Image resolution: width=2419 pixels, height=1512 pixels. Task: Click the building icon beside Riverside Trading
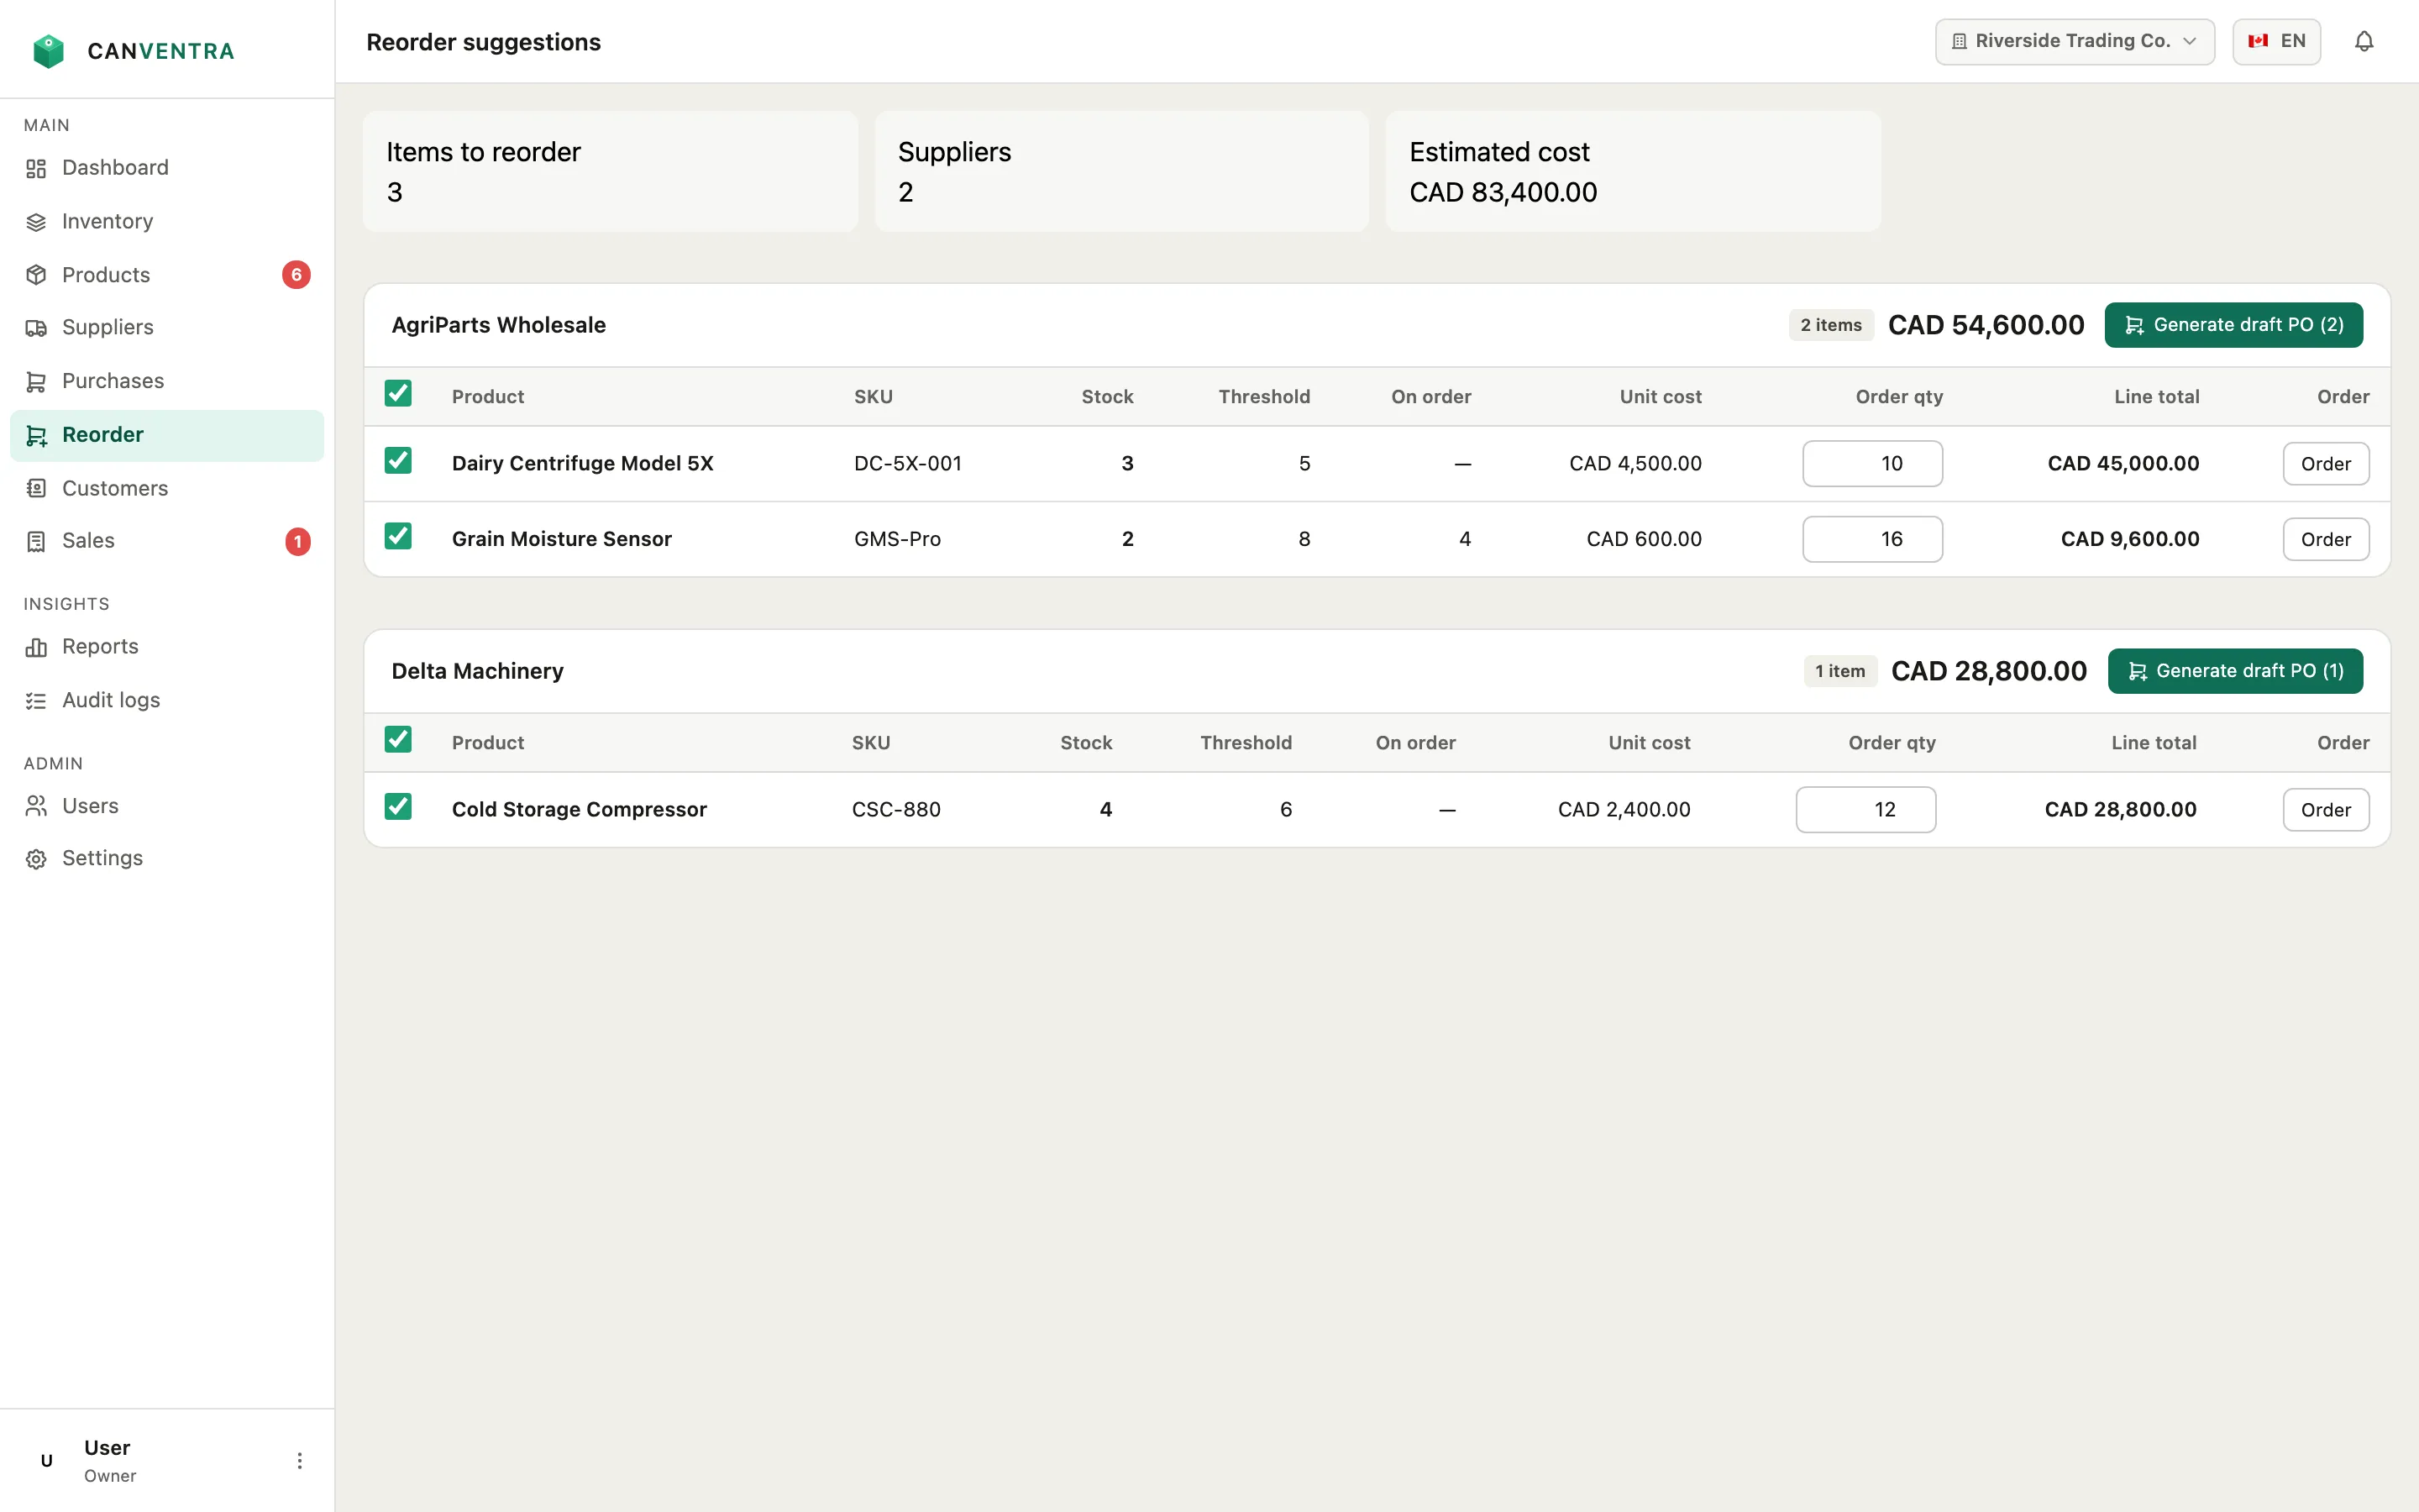[x=1960, y=41]
